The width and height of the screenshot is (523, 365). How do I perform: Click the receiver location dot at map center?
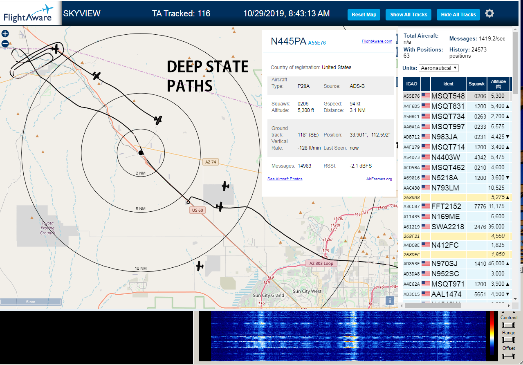click(x=141, y=152)
